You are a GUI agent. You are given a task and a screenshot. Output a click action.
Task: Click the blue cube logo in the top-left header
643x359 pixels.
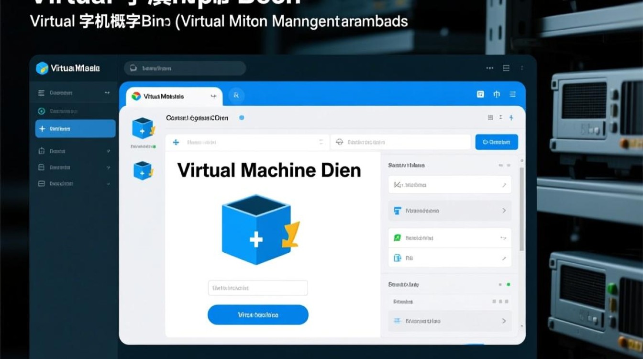point(42,68)
